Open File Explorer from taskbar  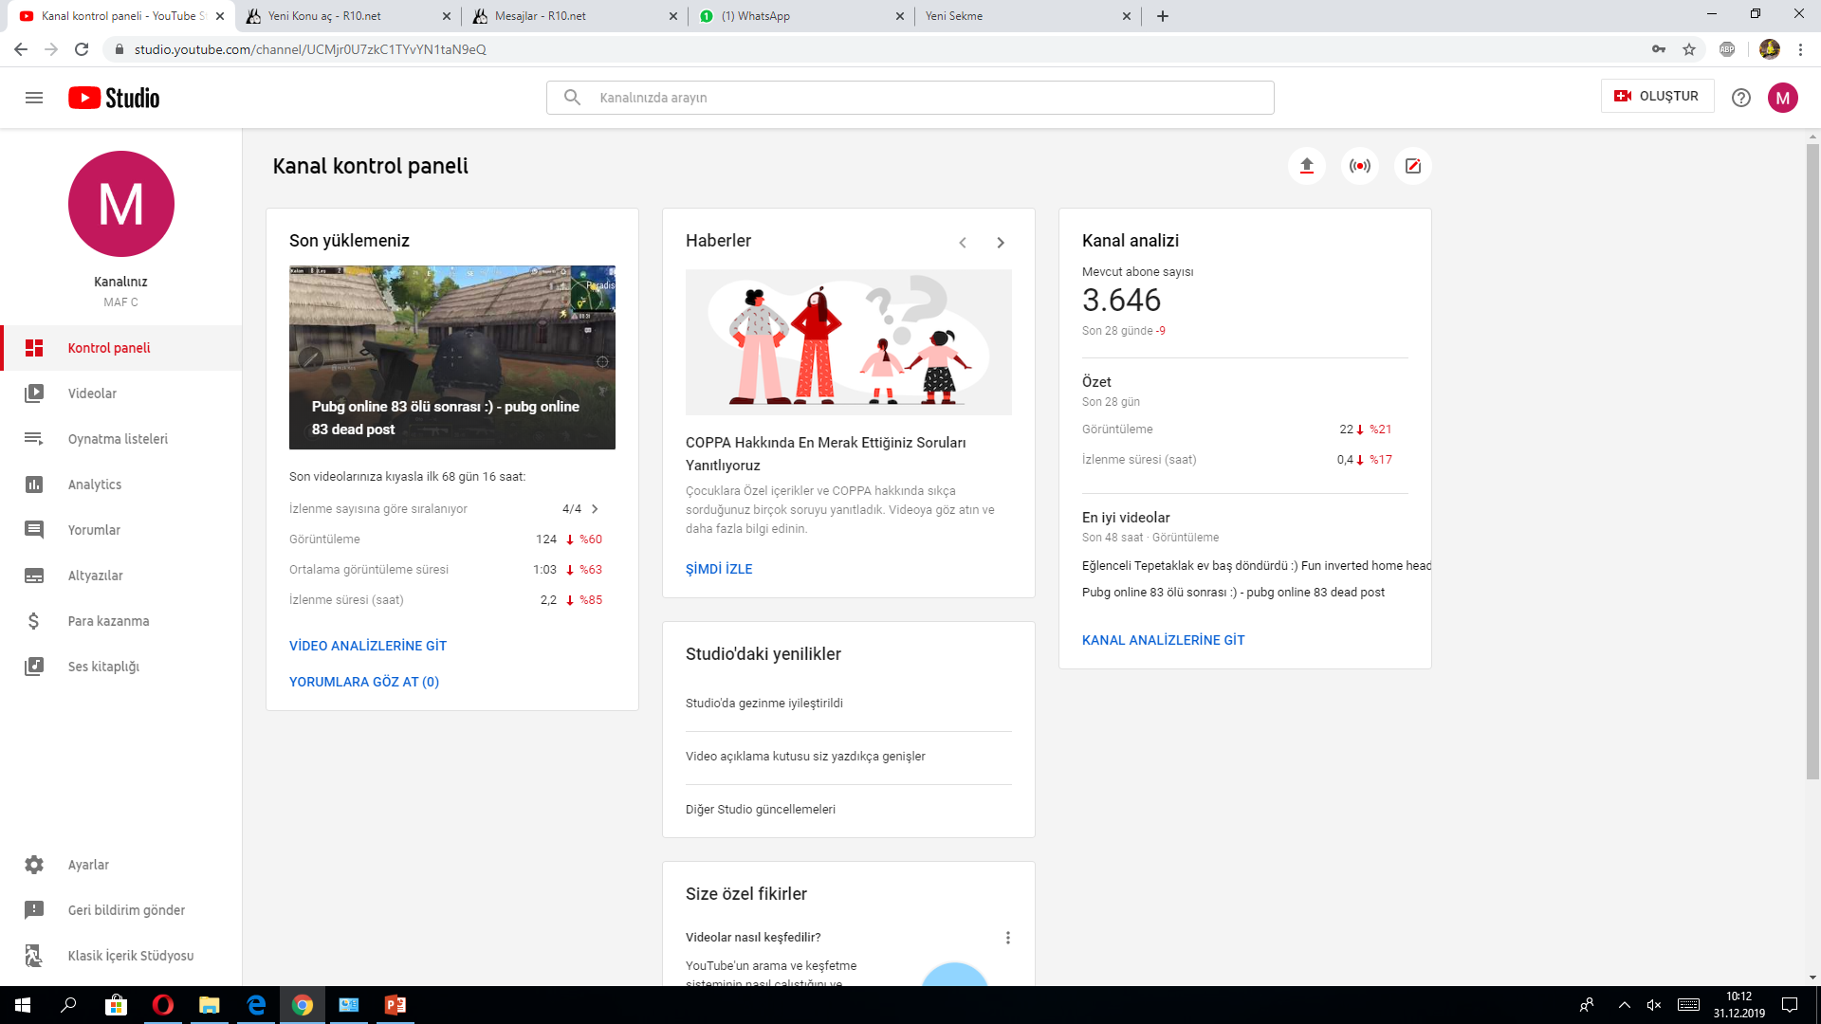tap(210, 1005)
